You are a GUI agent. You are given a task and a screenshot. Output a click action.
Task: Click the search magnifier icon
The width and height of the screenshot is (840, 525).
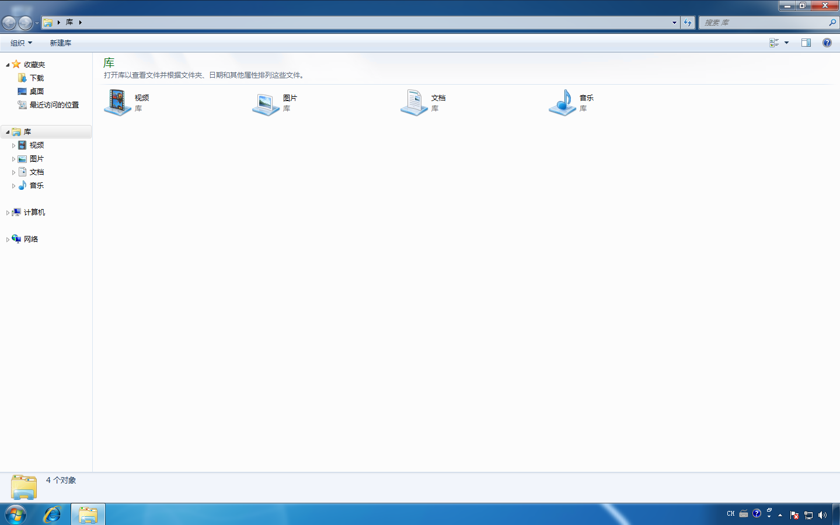pos(832,23)
